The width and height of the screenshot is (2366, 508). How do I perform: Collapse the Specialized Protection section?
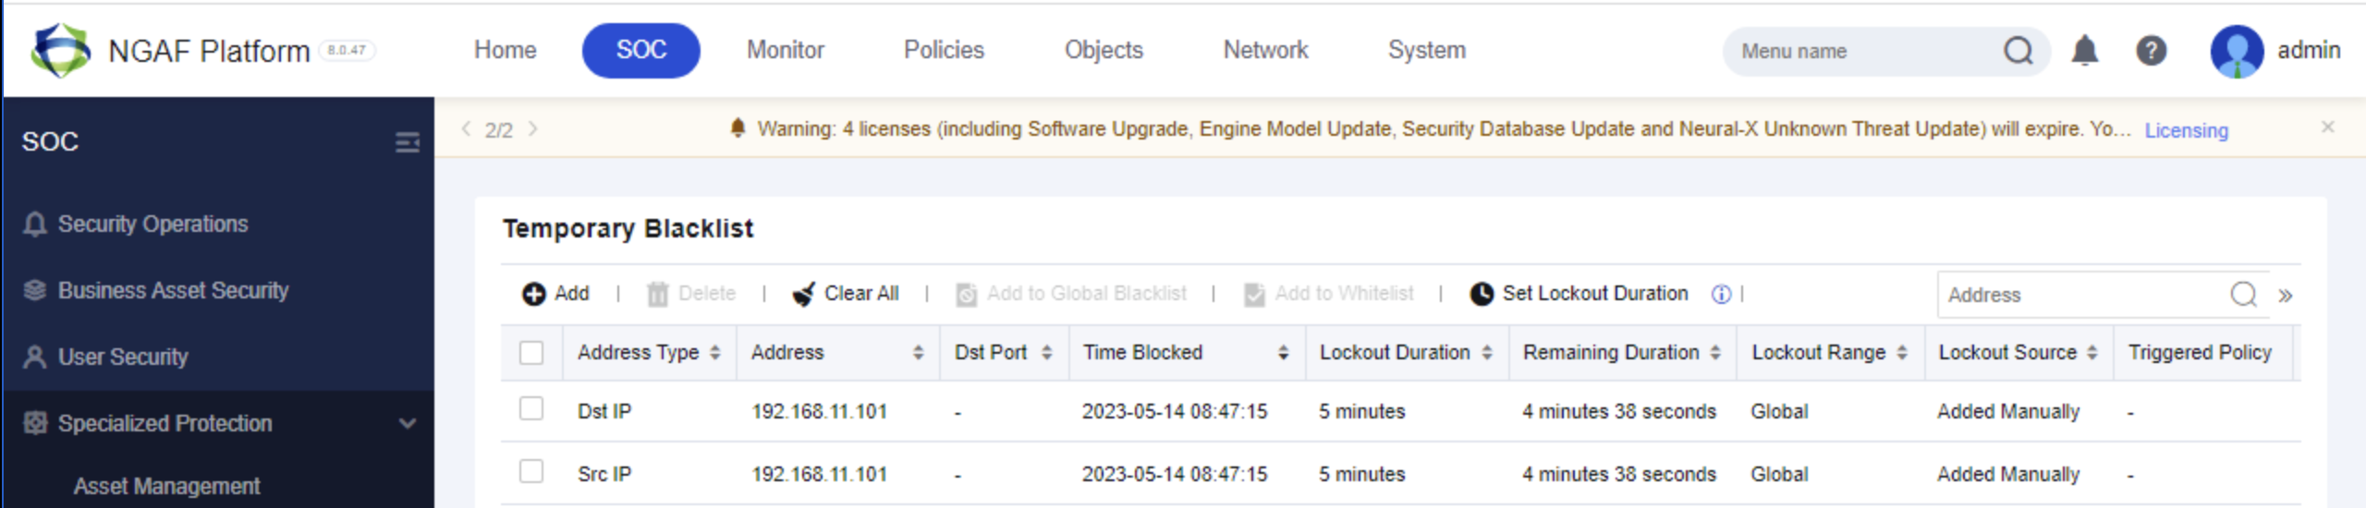coord(407,424)
